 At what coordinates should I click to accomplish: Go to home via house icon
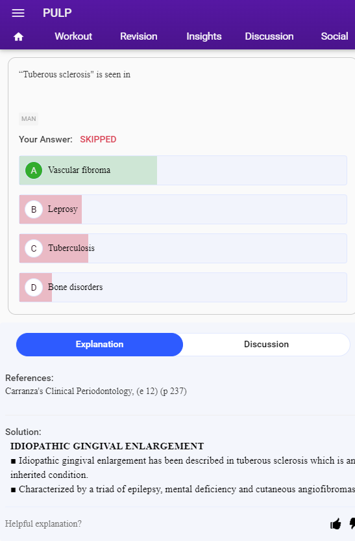coord(18,36)
